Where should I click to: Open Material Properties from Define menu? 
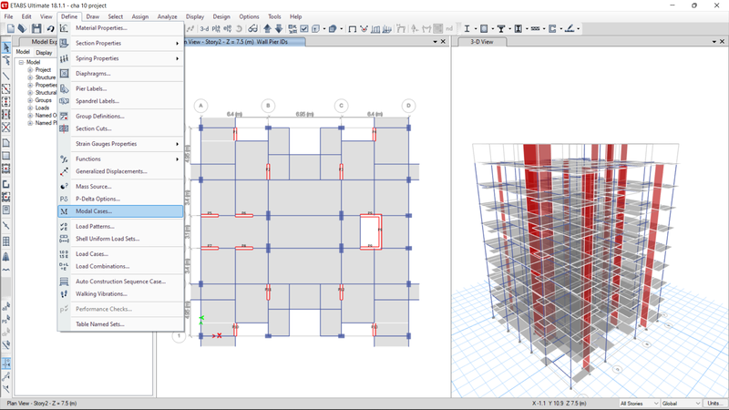pyautogui.click(x=101, y=28)
